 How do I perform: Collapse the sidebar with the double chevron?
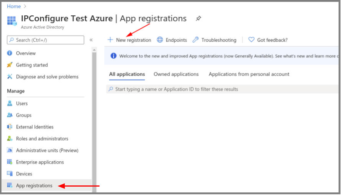click(91, 40)
